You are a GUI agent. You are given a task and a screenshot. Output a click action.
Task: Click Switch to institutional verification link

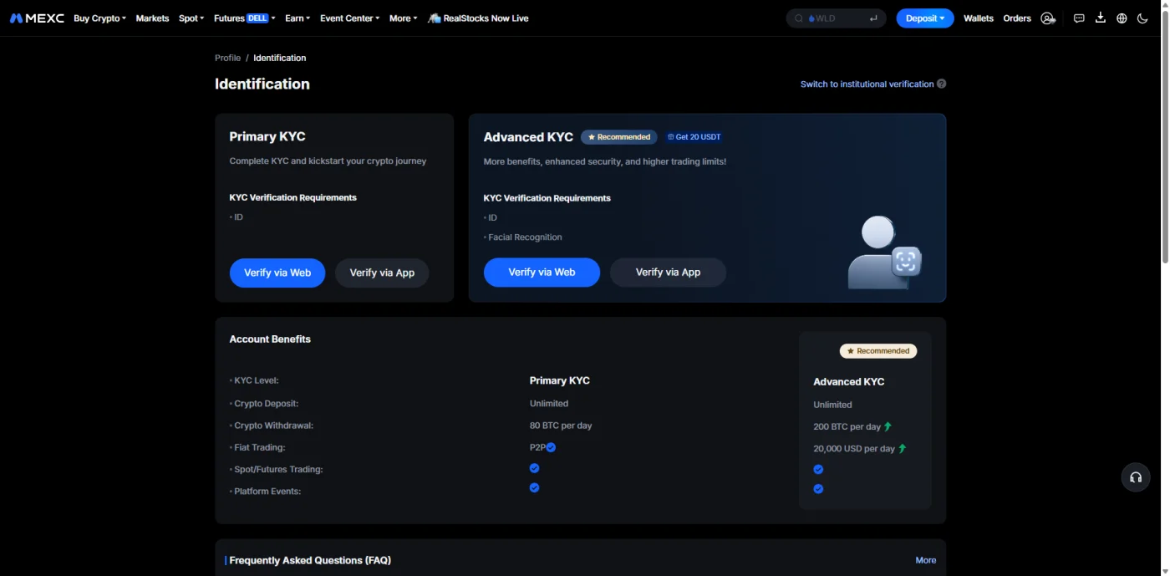tap(867, 84)
